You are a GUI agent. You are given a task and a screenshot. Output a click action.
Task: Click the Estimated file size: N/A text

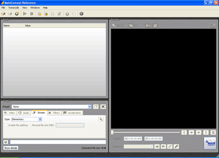94,148
